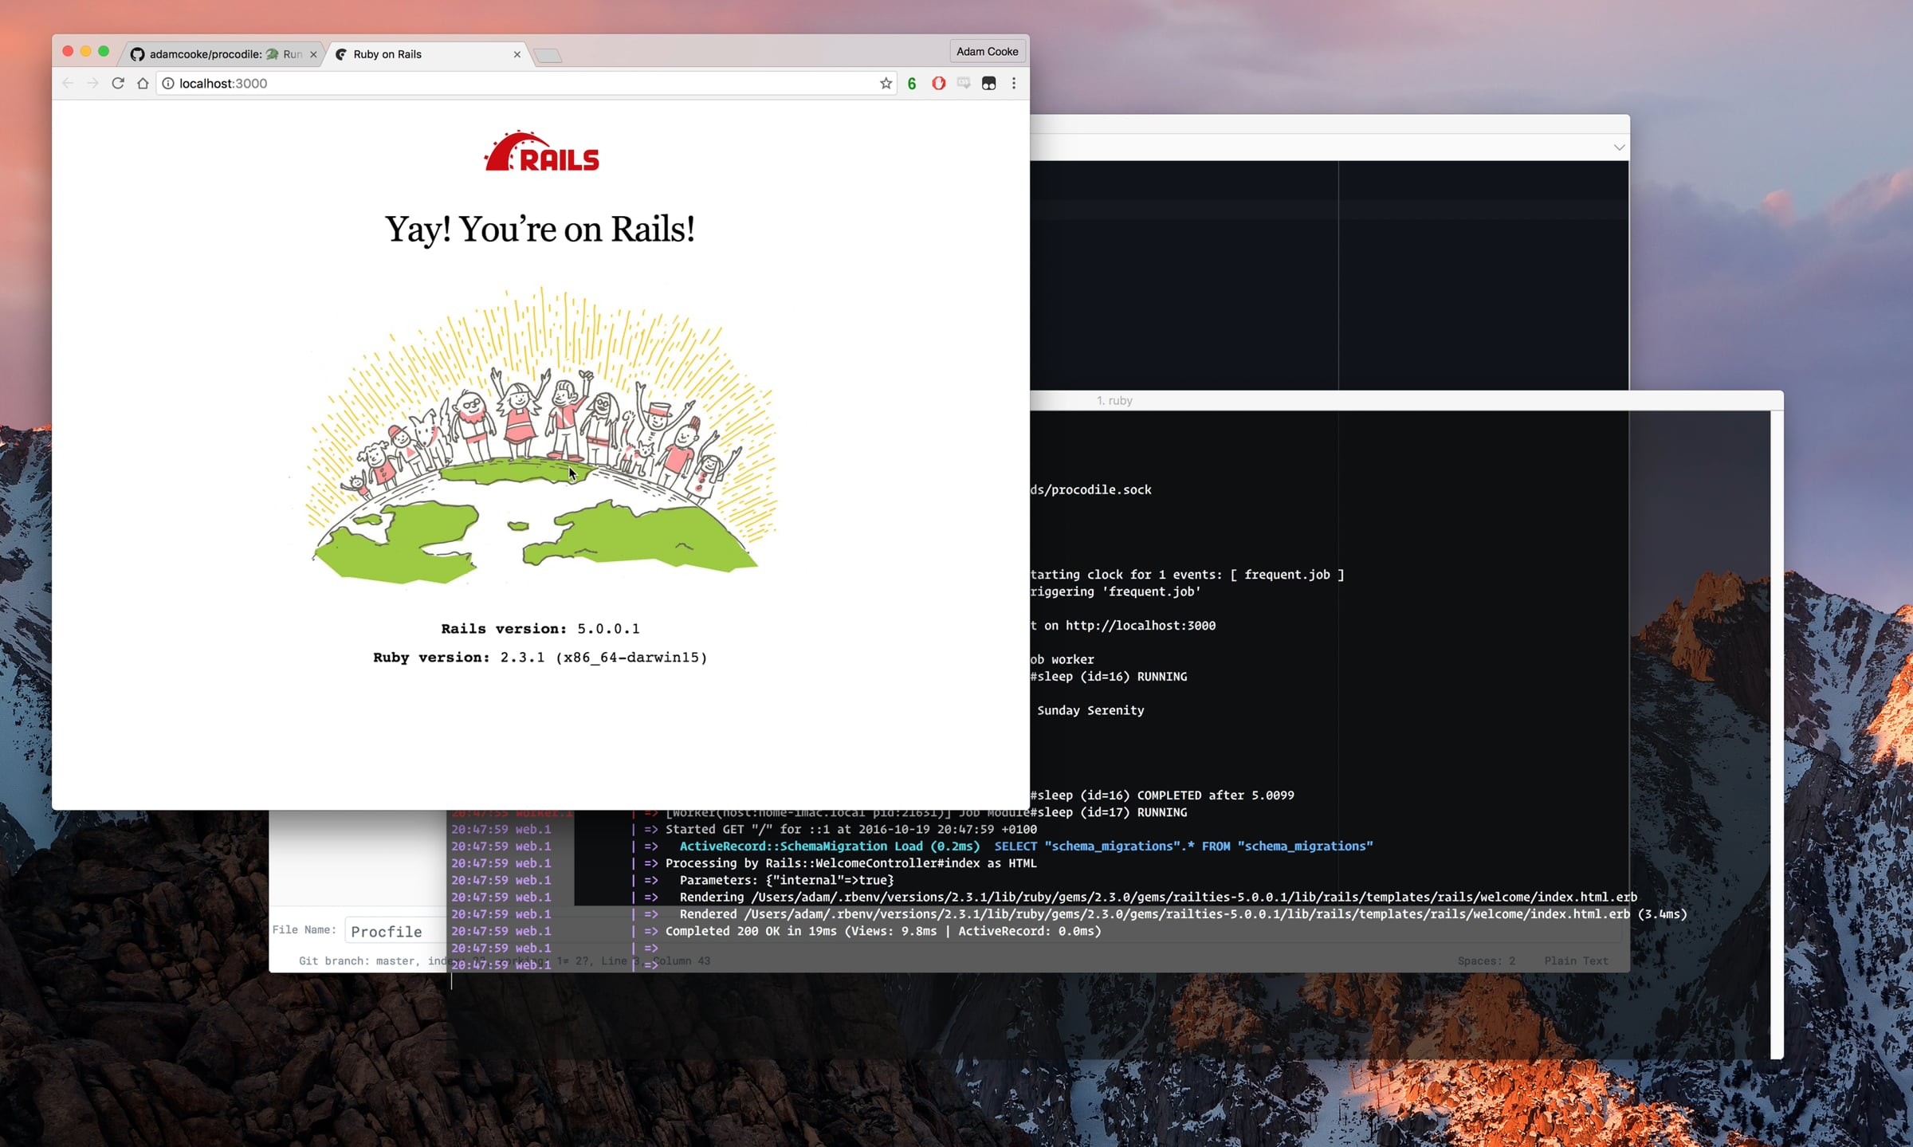Open the browser home page button
The image size is (1913, 1147).
pyautogui.click(x=143, y=83)
